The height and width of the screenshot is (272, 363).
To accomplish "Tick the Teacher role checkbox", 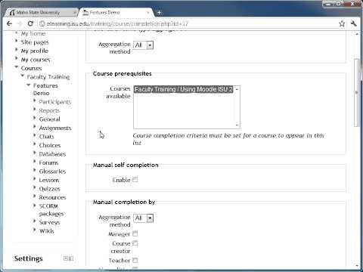I will coord(135,260).
